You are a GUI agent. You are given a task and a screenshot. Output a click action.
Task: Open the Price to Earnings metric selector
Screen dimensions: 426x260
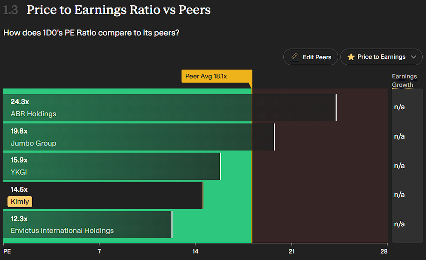pyautogui.click(x=382, y=57)
